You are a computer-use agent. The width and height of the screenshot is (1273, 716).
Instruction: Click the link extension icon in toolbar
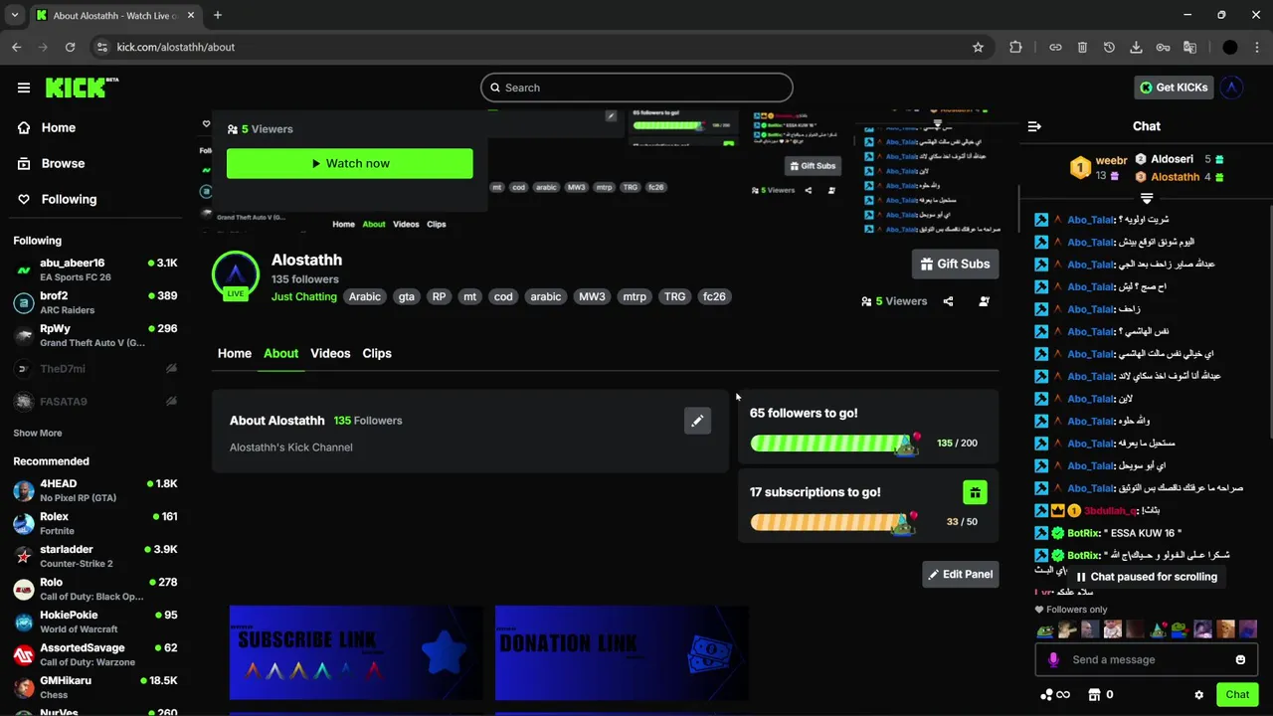[x=1055, y=47]
